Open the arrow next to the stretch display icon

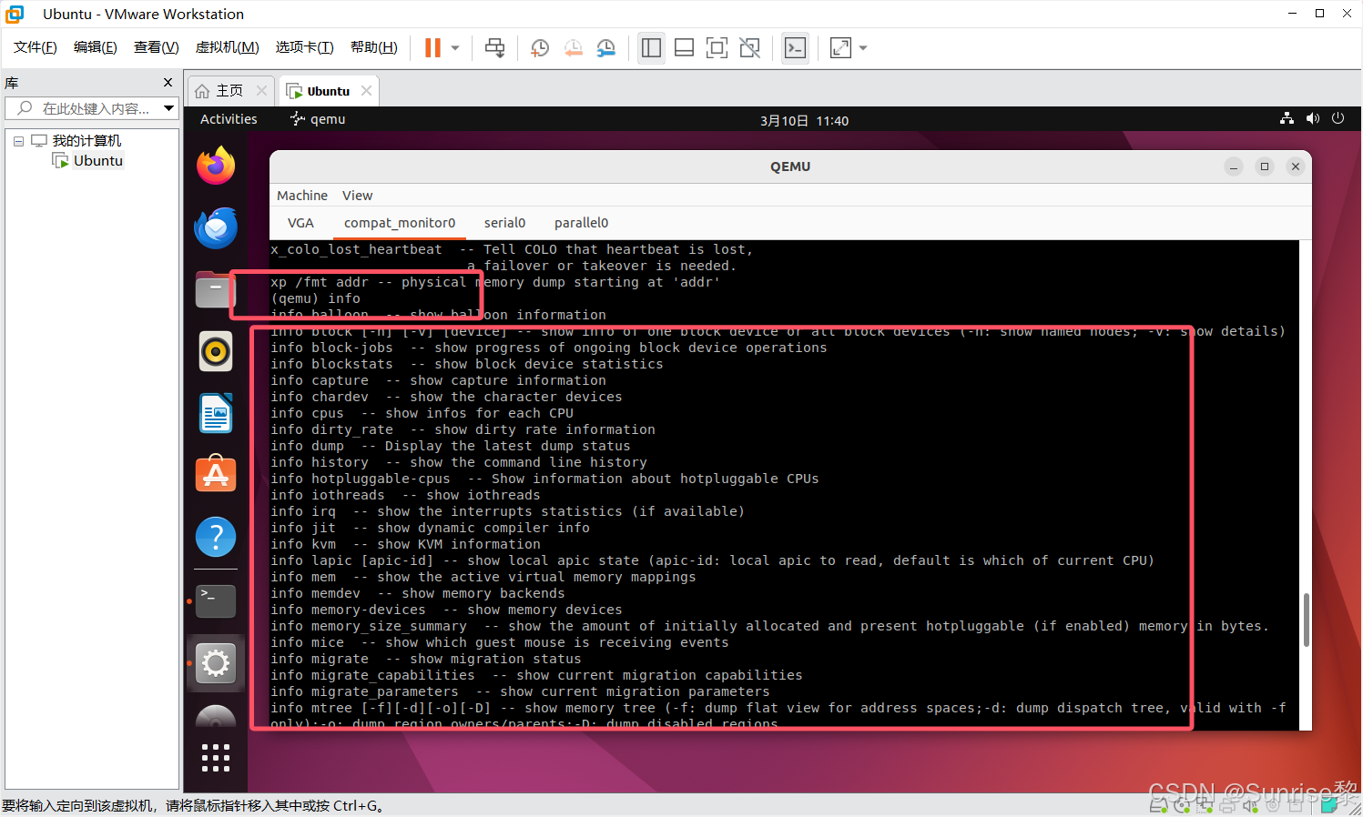pos(863,47)
